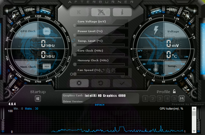
Task: Click the Graphics Card name Intel HD Graphics 4000
Action: pyautogui.click(x=105, y=96)
